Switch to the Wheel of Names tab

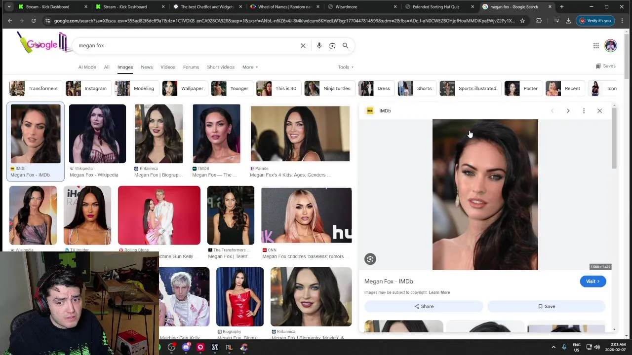(x=284, y=7)
